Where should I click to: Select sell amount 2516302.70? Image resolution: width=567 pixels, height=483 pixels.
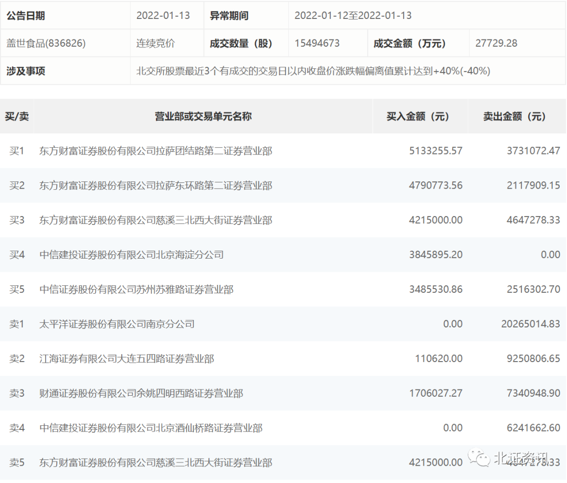pyautogui.click(x=533, y=289)
